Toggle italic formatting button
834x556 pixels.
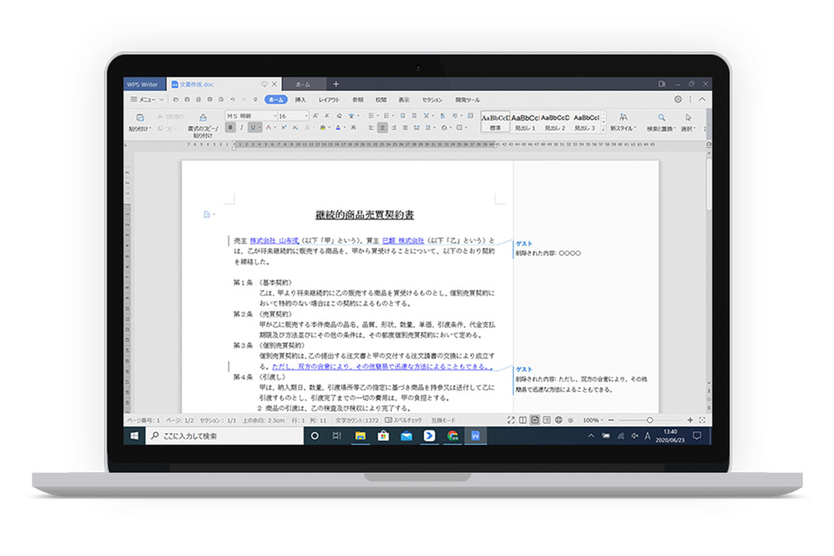point(241,127)
